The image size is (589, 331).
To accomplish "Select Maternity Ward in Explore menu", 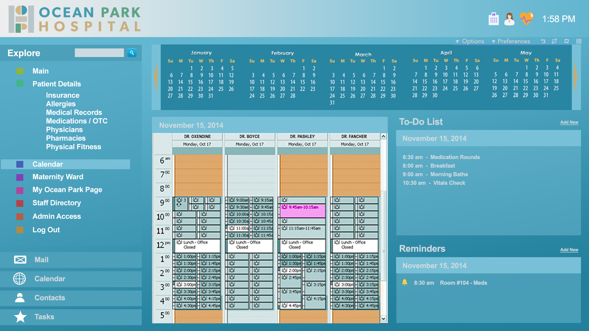I will [x=58, y=177].
